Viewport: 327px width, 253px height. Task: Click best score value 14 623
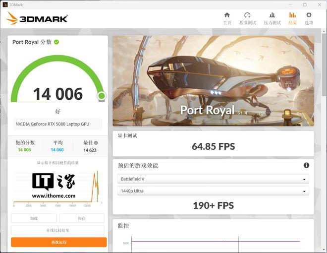click(90, 150)
